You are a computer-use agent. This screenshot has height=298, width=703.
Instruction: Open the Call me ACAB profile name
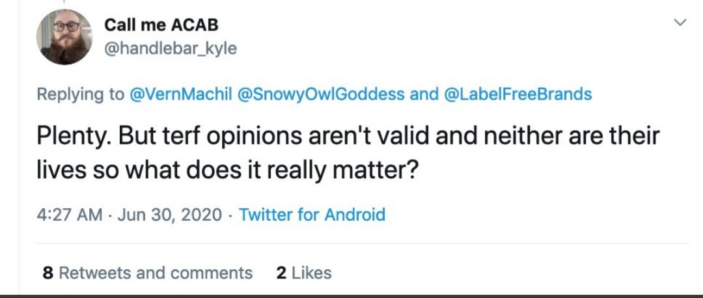[161, 25]
